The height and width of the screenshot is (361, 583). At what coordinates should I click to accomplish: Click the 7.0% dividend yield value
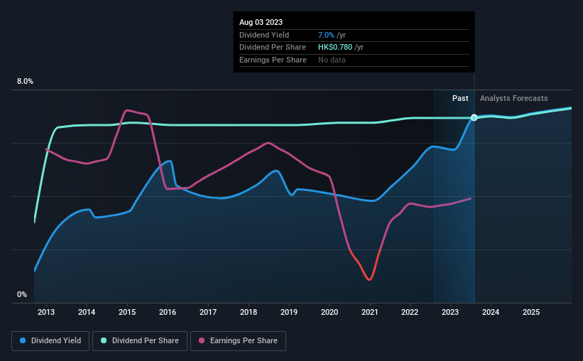326,35
